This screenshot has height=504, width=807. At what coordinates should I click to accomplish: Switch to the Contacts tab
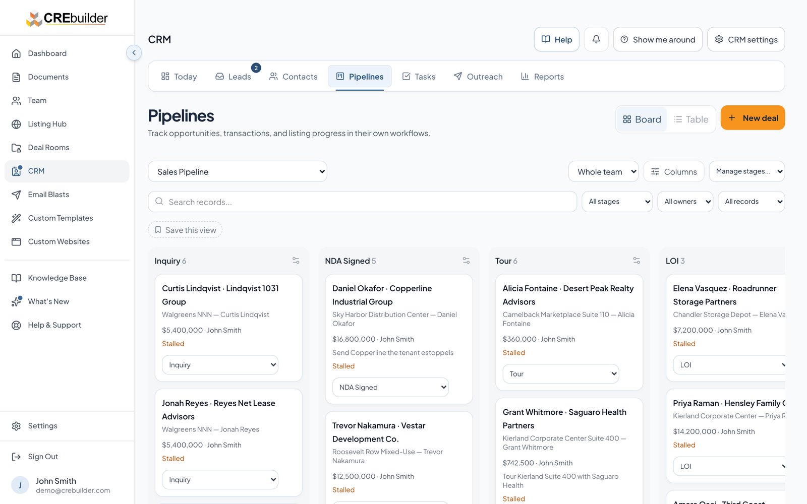click(x=293, y=77)
